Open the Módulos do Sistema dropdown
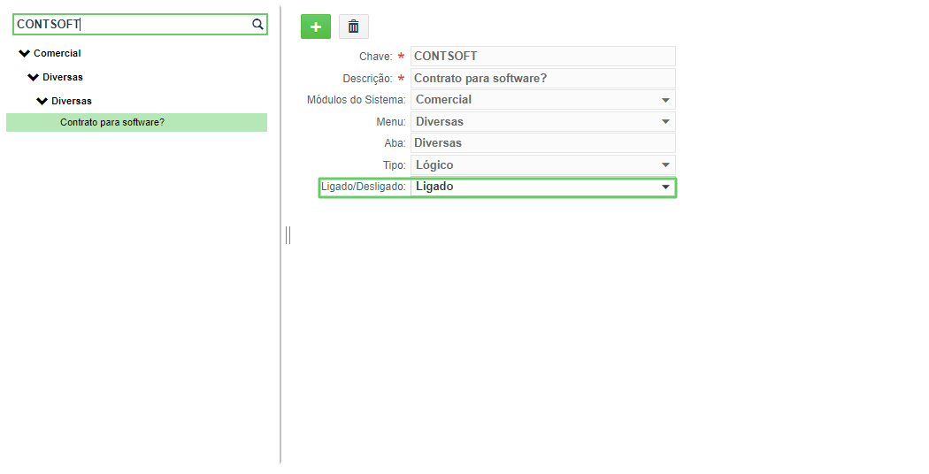Image resolution: width=929 pixels, height=474 pixels. point(542,100)
